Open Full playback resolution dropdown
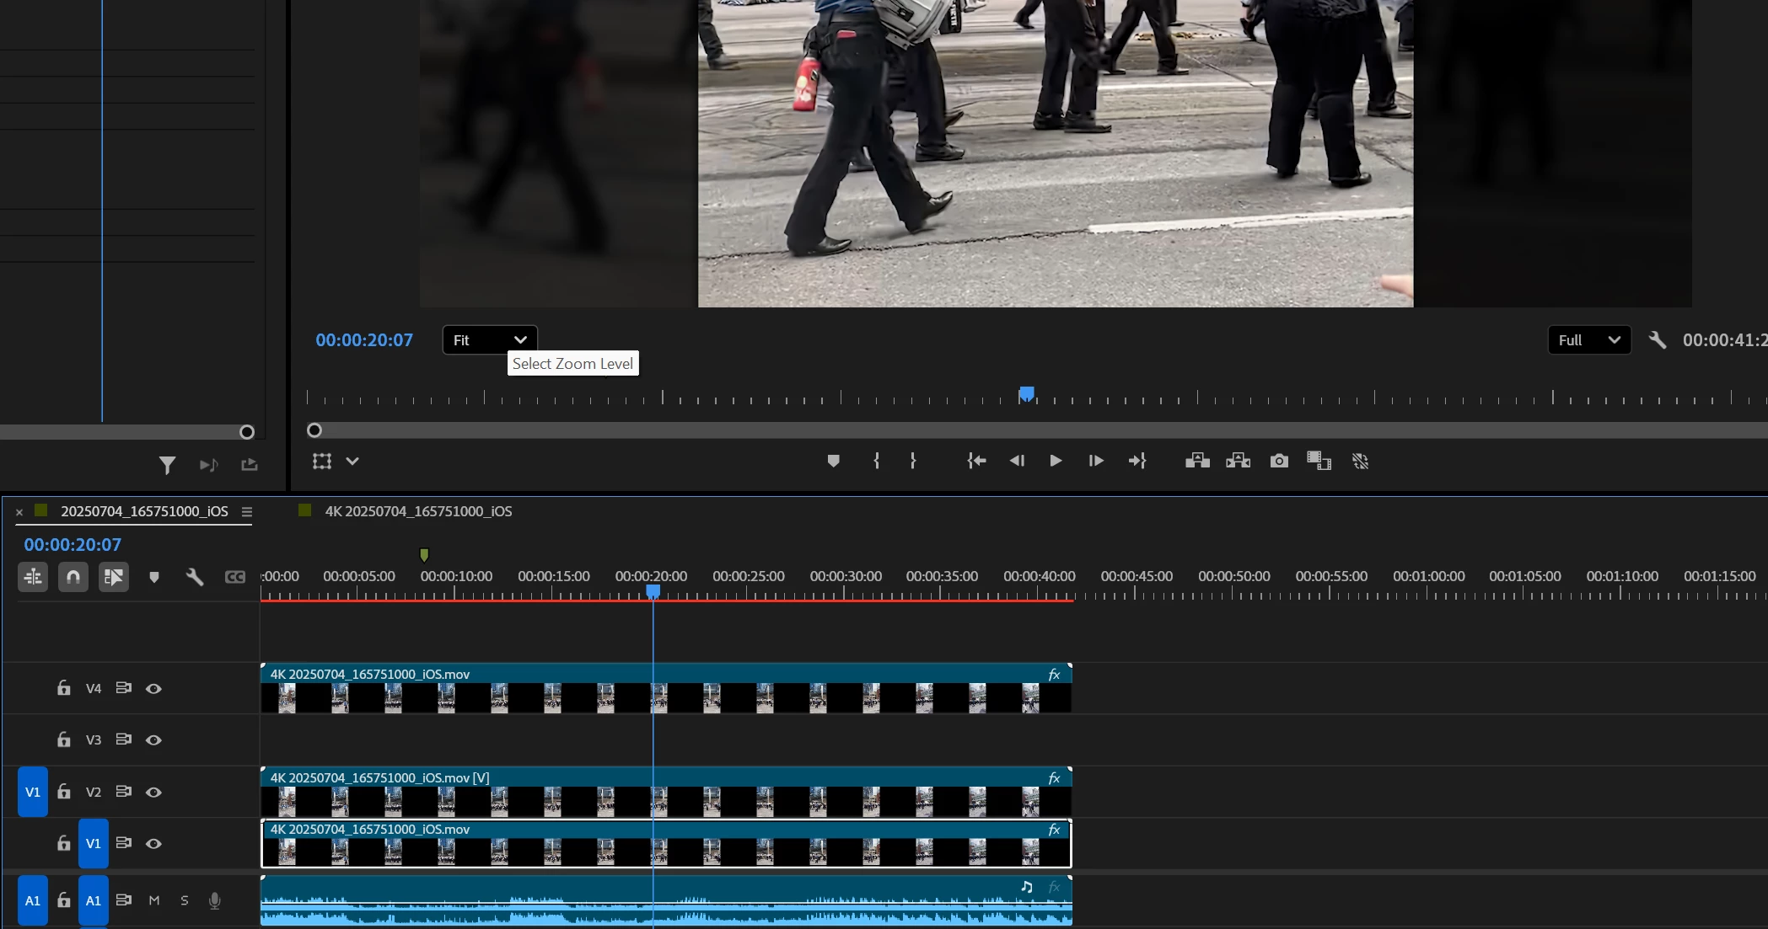Screen dimensions: 1768x929 tap(1588, 340)
